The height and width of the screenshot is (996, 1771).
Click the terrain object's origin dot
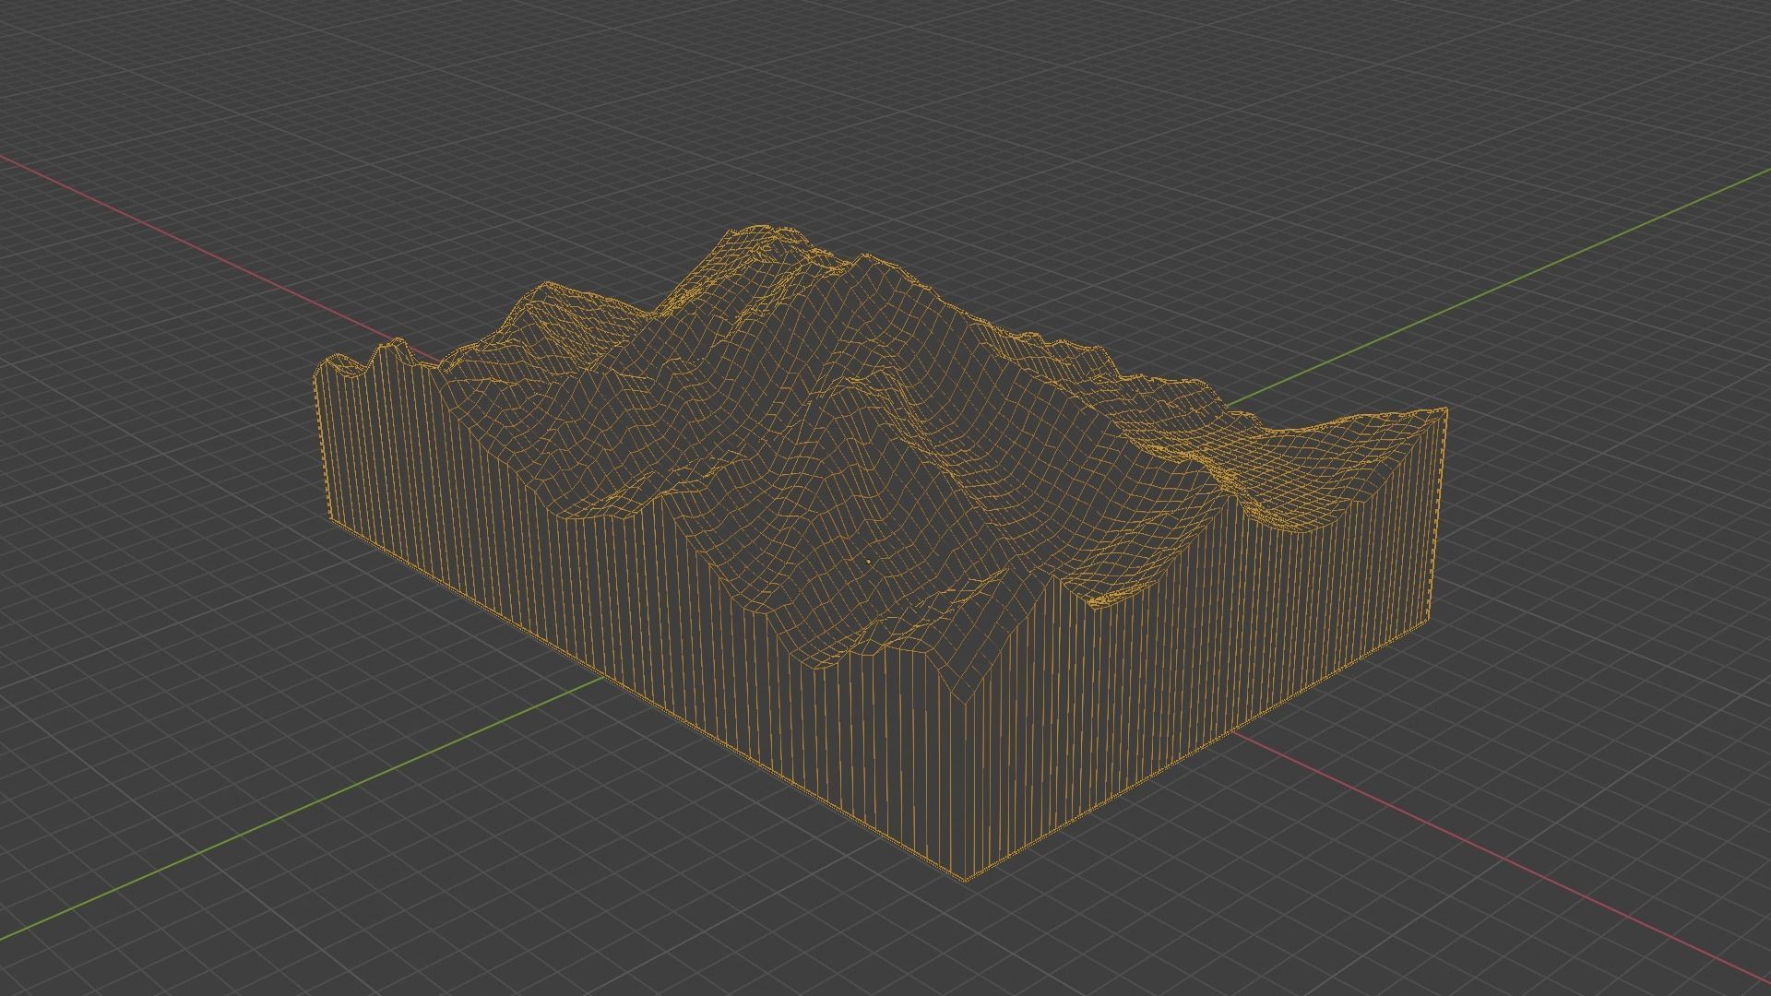pyautogui.click(x=869, y=561)
